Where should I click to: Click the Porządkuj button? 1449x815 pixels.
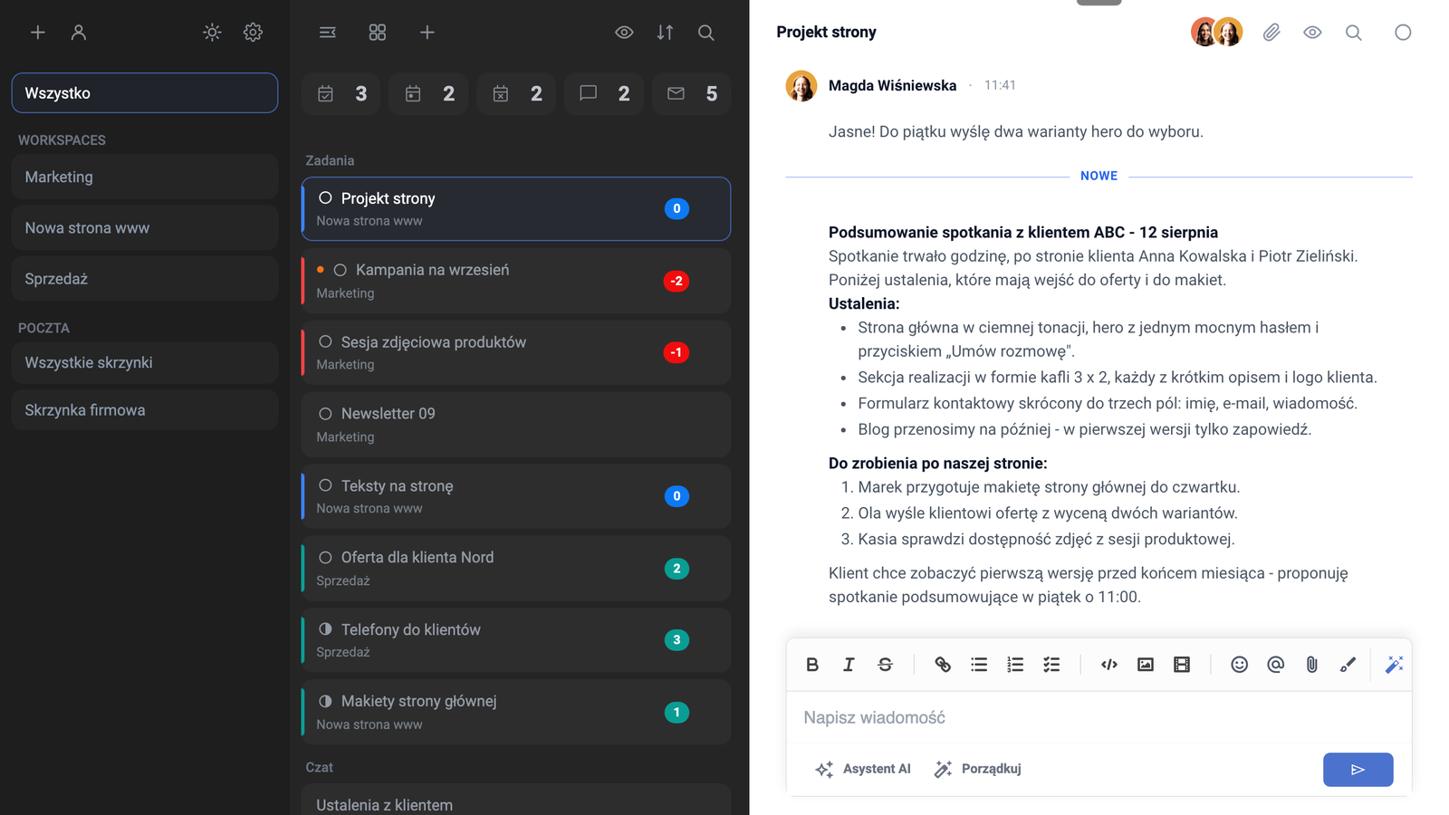pyautogui.click(x=978, y=769)
